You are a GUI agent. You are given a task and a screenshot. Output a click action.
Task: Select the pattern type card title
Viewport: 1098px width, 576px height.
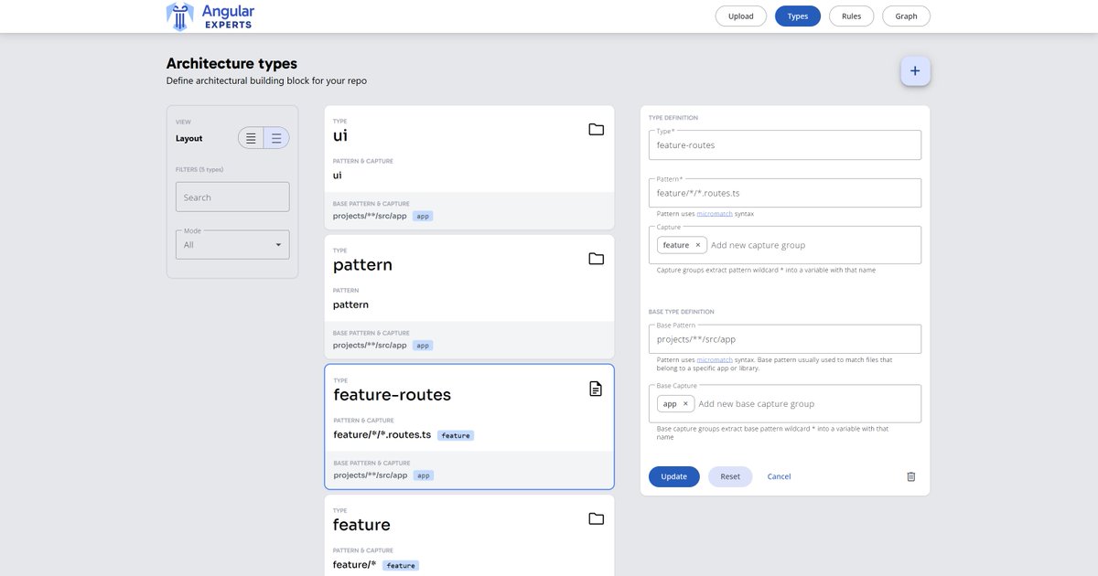coord(362,264)
